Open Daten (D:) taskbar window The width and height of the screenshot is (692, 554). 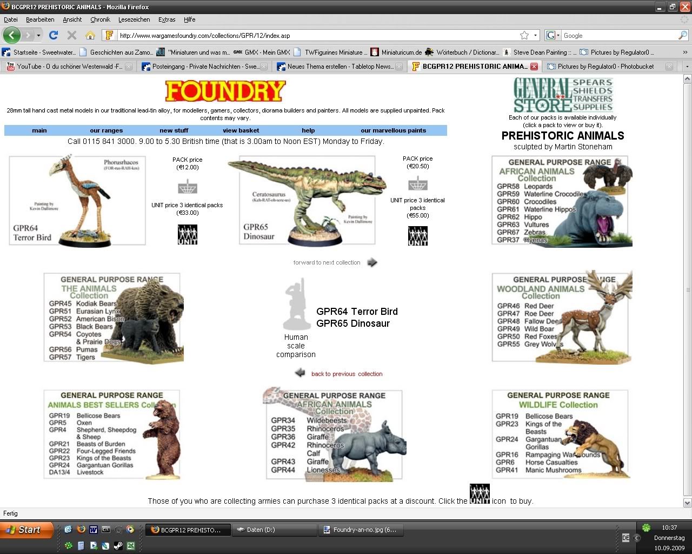coord(276,530)
